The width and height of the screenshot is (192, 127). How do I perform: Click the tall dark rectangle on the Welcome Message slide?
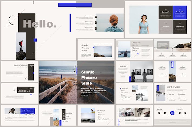click(31, 72)
